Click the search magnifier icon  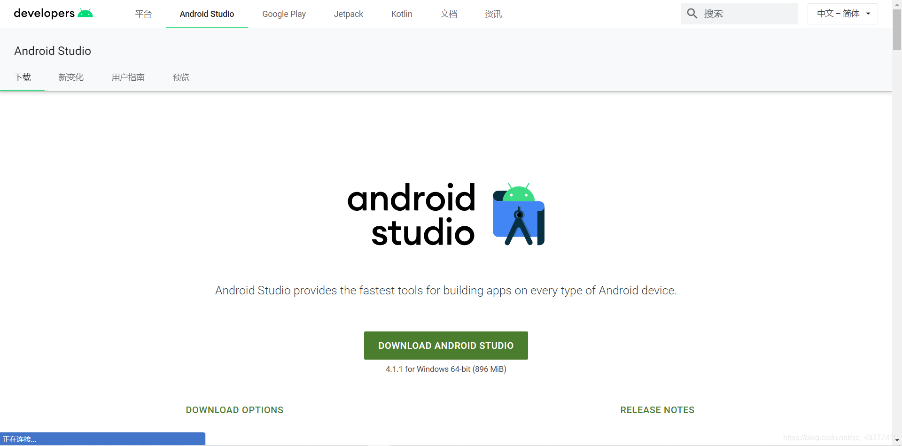692,14
